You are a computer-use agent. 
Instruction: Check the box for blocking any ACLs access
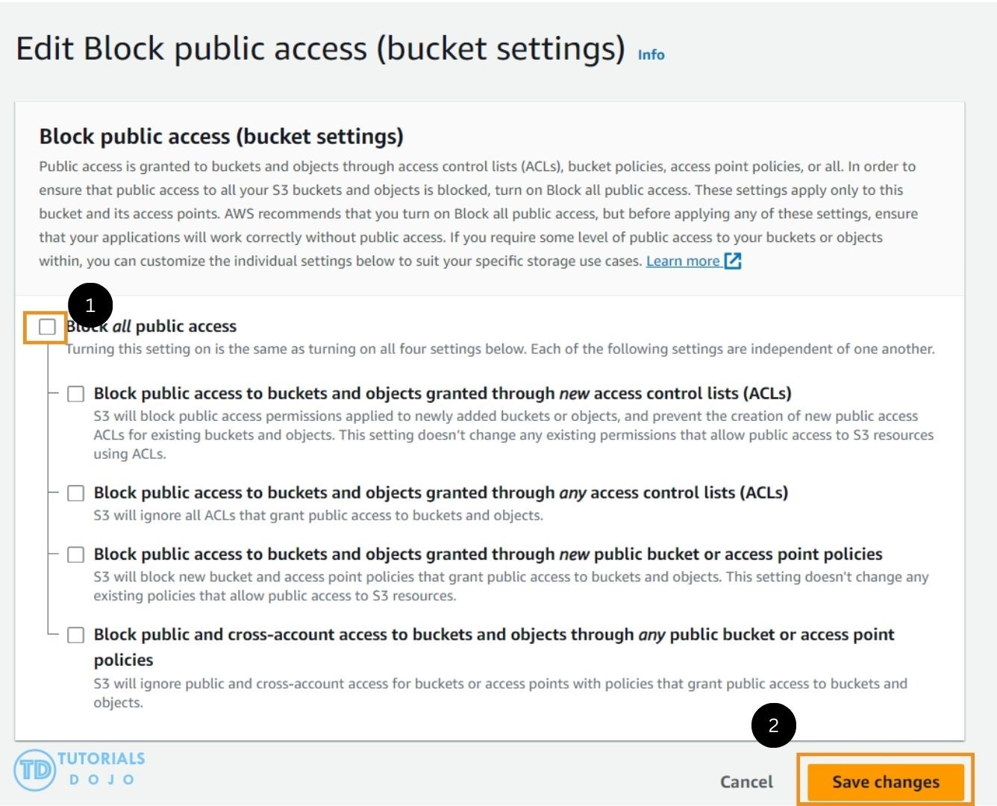pyautogui.click(x=76, y=493)
